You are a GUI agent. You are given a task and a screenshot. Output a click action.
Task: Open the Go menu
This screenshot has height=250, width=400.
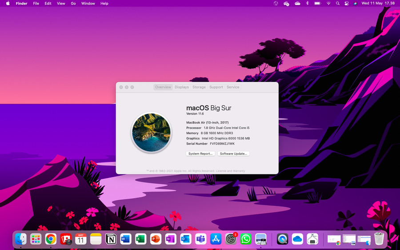[73, 3]
